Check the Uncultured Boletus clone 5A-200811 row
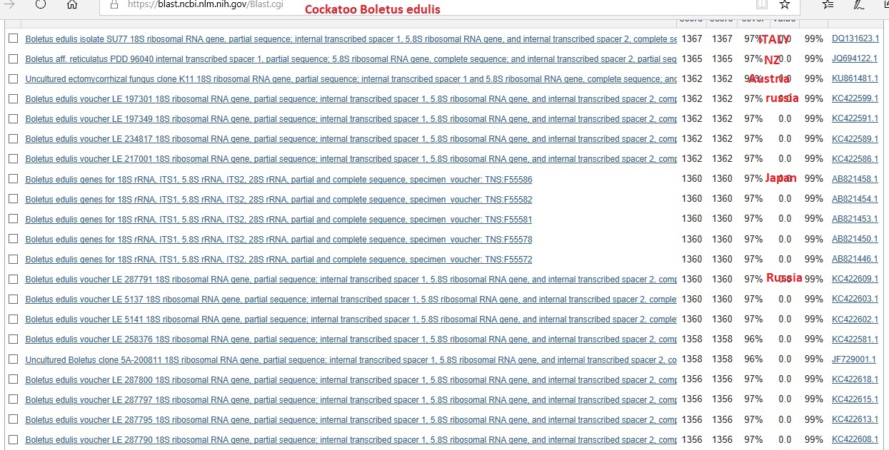This screenshot has height=450, width=889. [13, 359]
